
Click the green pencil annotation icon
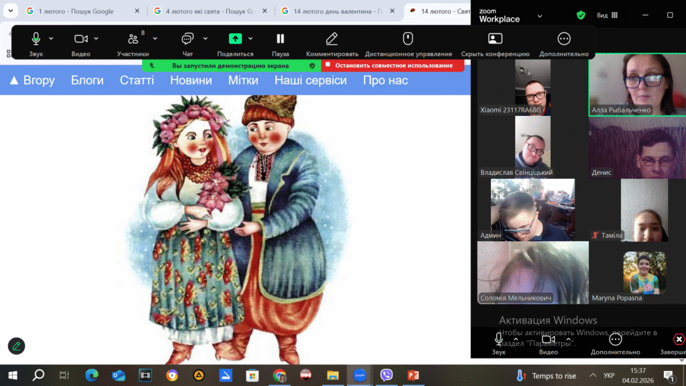click(x=16, y=346)
